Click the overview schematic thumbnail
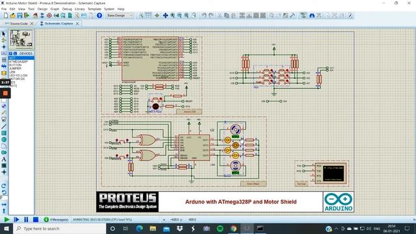Viewport: 416px width, 234px height. pyautogui.click(x=21, y=39)
